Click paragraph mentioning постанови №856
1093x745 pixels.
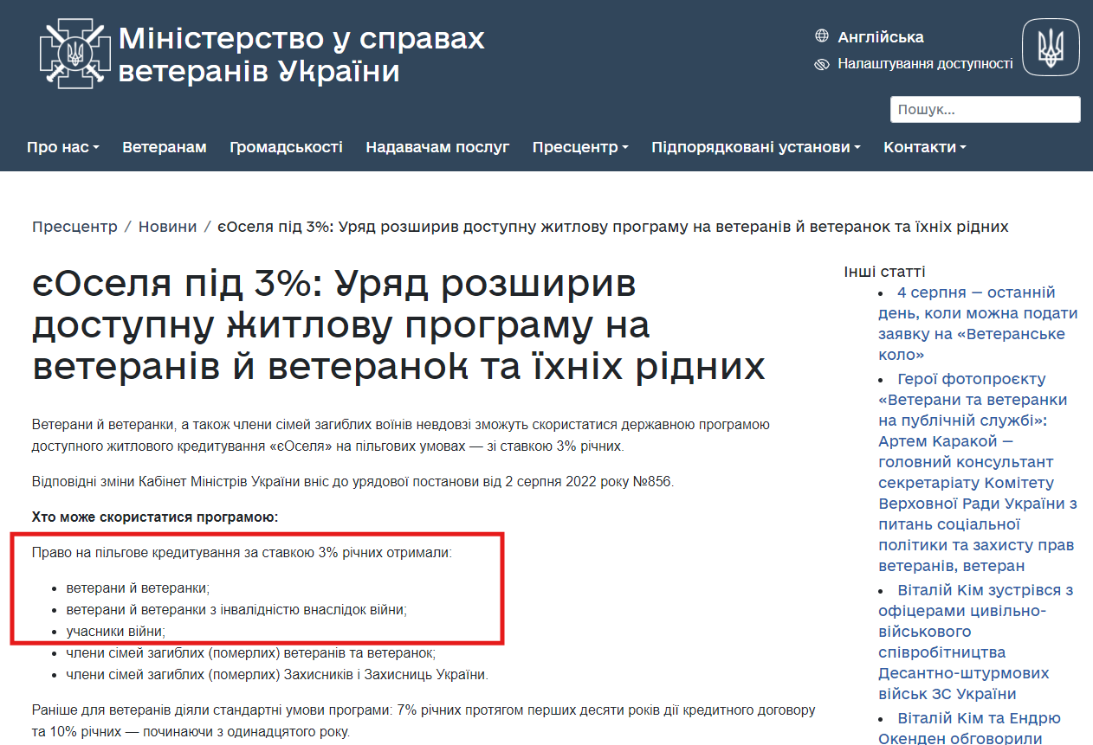352,482
